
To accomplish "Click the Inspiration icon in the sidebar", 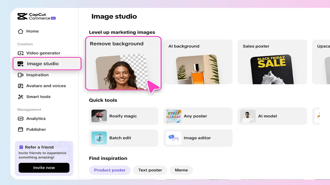I will [x=20, y=75].
